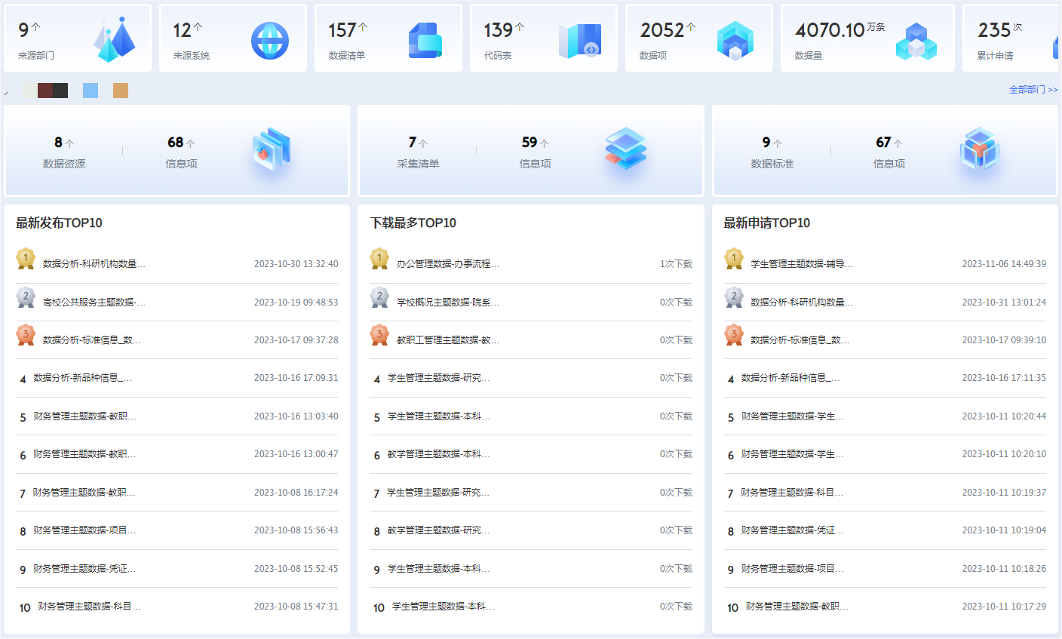This screenshot has width=1062, height=639.
Task: Click the code book icon for 代码表
Action: [580, 41]
